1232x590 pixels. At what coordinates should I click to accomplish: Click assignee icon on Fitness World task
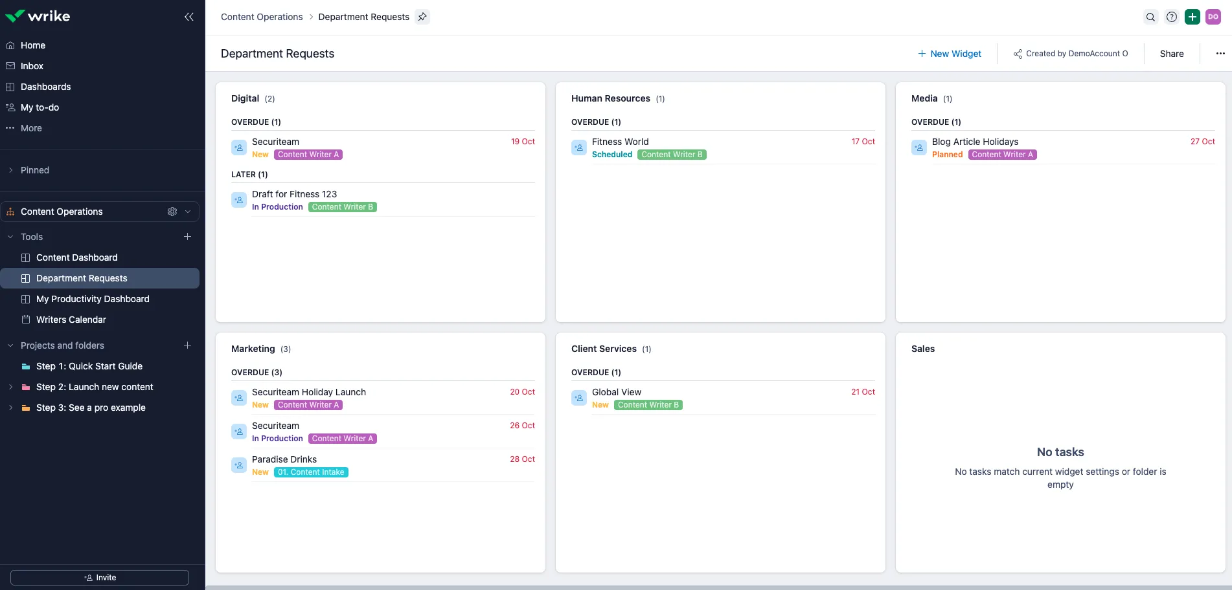click(579, 147)
